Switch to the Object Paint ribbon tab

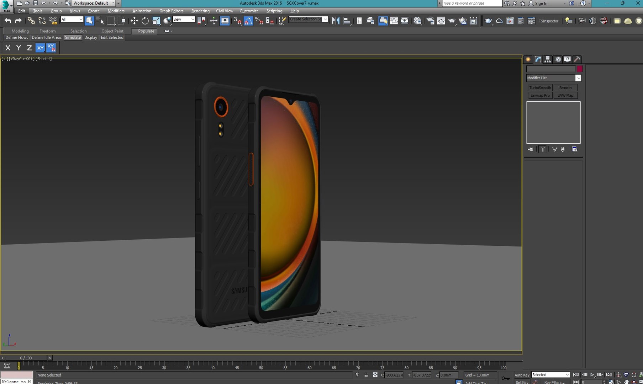click(112, 31)
